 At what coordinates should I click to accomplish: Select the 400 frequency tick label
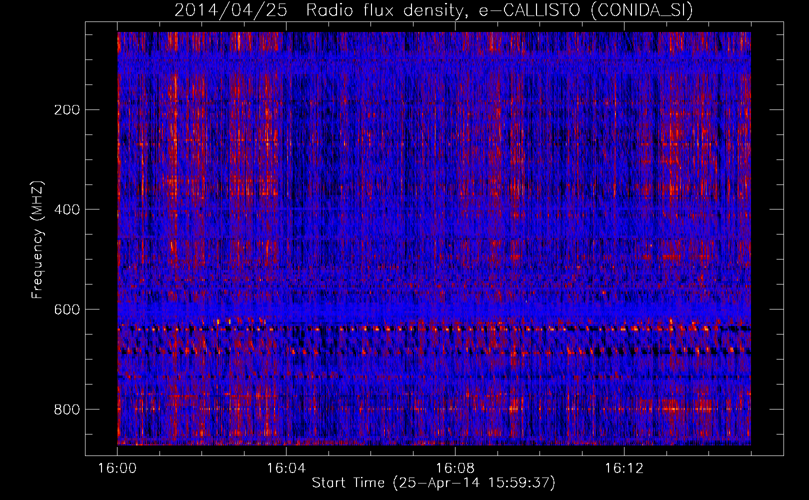click(x=67, y=209)
